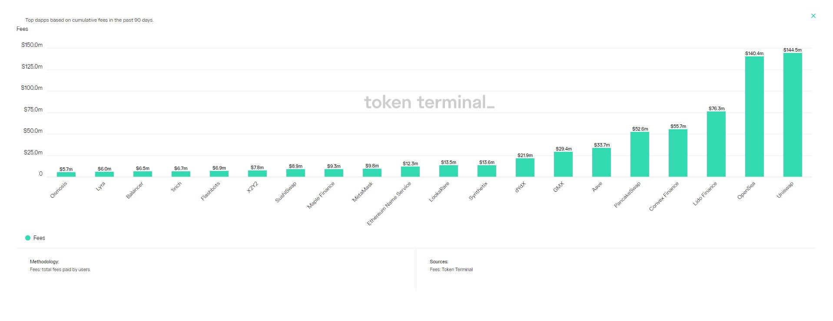Select the Maple Finance bar
The width and height of the screenshot is (833, 321).
click(x=333, y=173)
